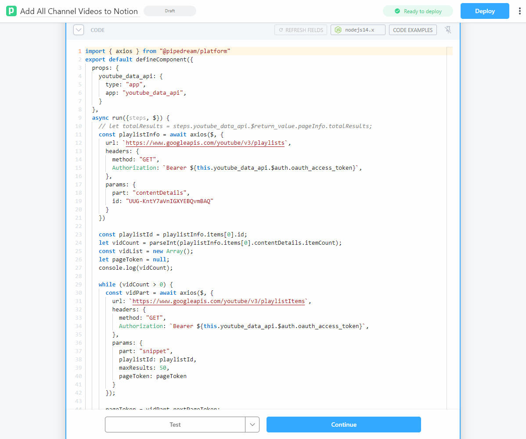526x439 pixels.
Task: Click the "let vidCount = parseInt(" line 24
Action: [x=220, y=243]
